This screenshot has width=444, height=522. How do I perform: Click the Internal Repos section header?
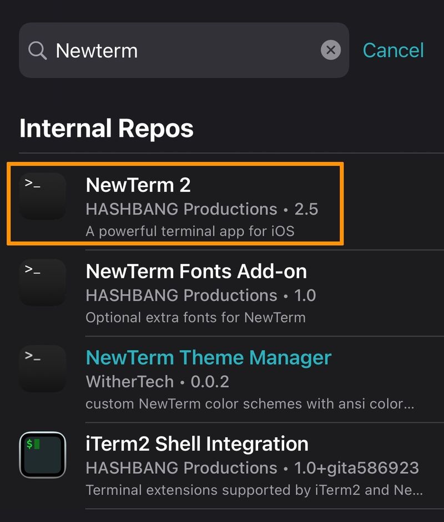click(107, 128)
